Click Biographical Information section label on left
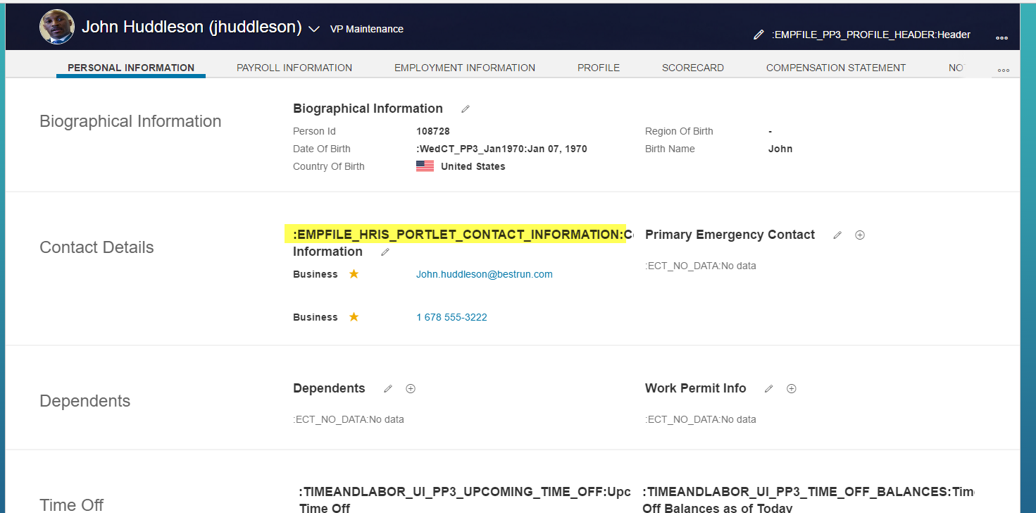This screenshot has width=1036, height=513. coord(130,121)
